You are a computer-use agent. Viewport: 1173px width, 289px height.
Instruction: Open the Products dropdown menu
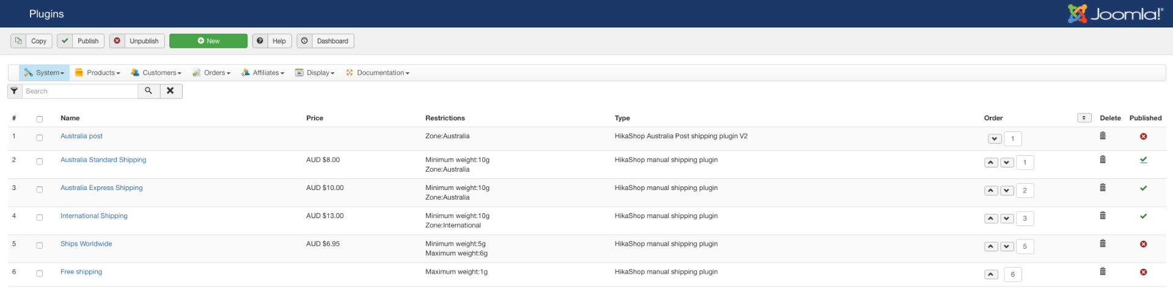point(98,73)
